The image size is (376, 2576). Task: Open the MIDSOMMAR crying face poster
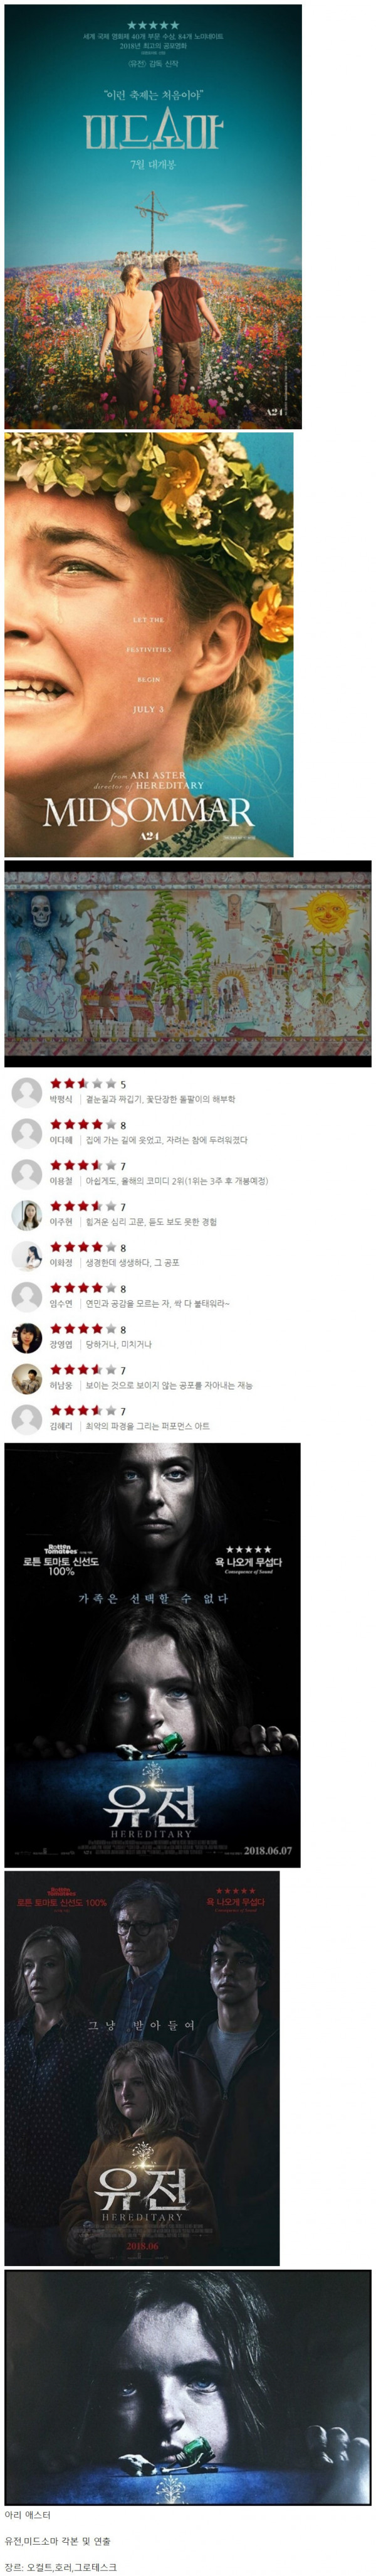click(149, 645)
